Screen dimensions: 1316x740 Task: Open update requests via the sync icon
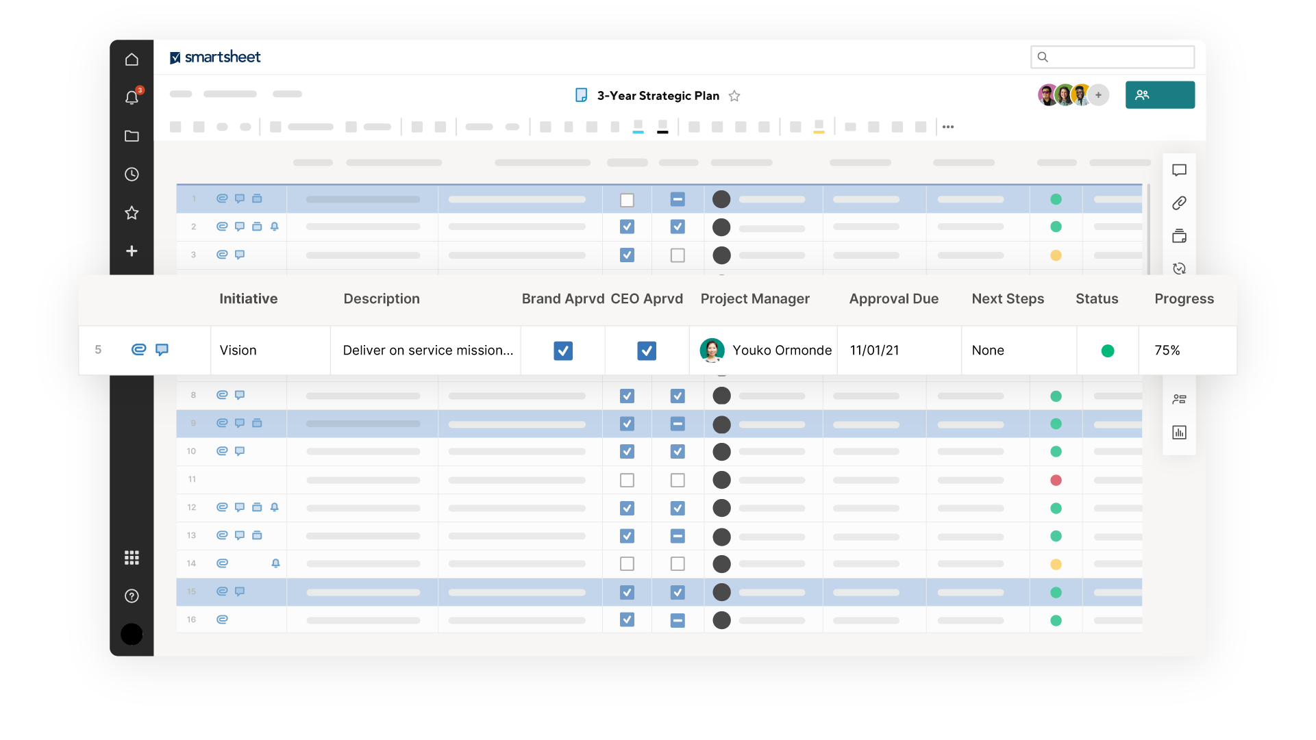[x=1180, y=268]
